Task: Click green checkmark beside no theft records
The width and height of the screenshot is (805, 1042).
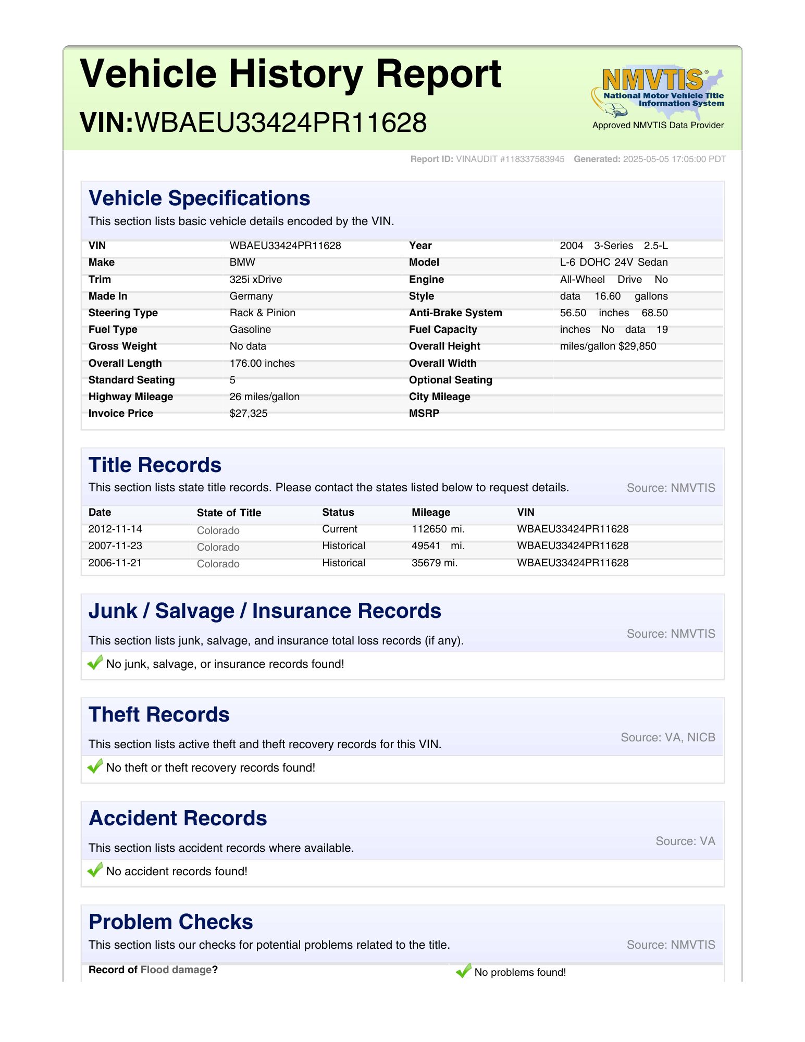Action: pyautogui.click(x=95, y=766)
